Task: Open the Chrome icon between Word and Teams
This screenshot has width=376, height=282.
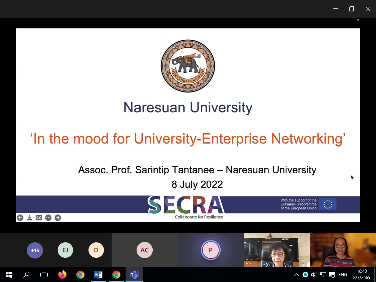Action: (116, 275)
